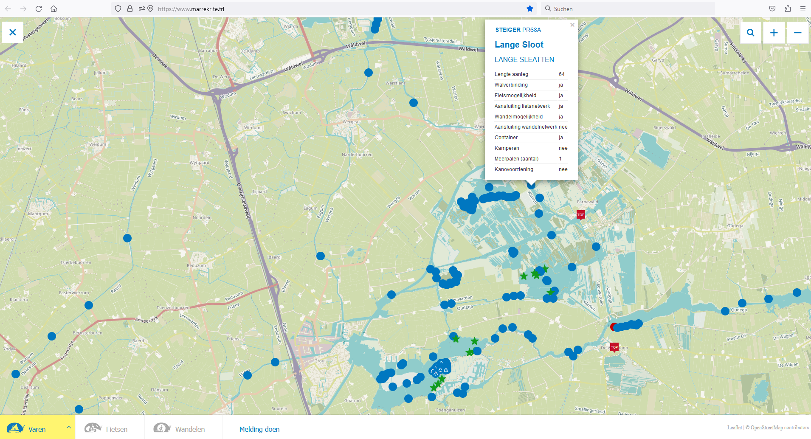Viewport: 811px width, 439px height.
Task: Click the red TOP marker near Earnewald
Action: pos(580,215)
